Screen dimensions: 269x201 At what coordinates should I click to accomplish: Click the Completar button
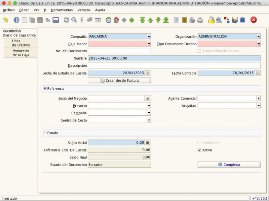(229, 165)
